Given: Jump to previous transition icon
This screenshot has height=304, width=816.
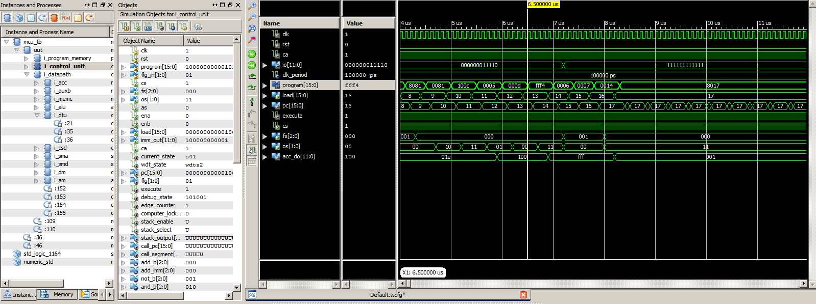Looking at the screenshot, I should tap(252, 76).
